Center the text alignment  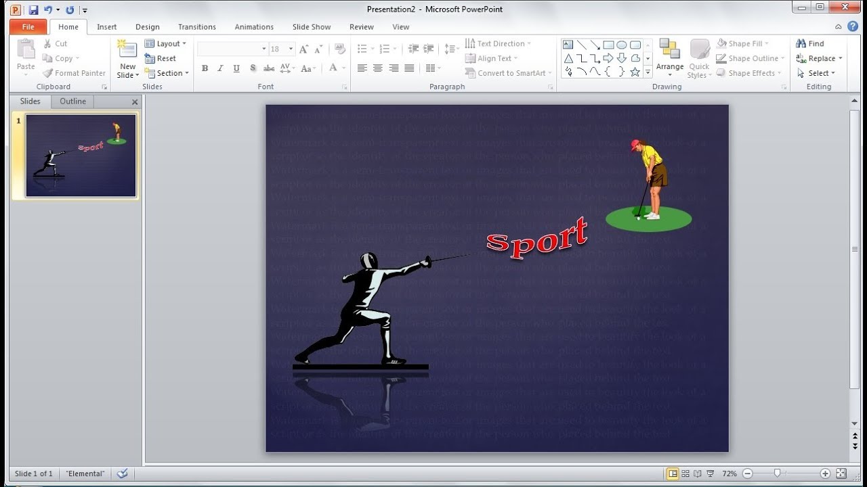coord(378,68)
